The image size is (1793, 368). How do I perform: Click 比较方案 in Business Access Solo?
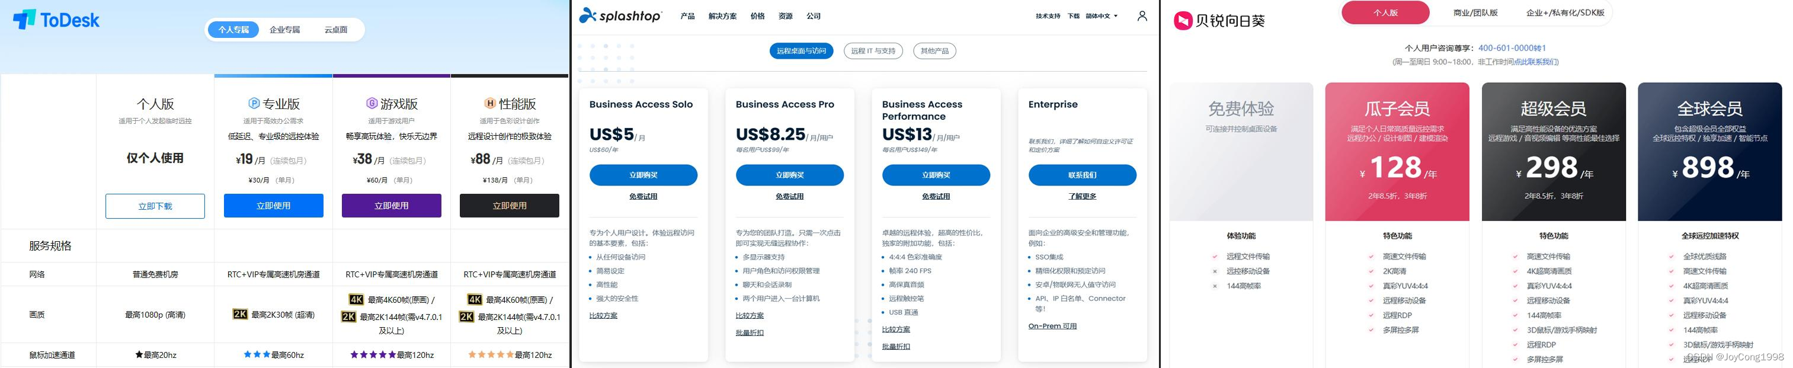[x=603, y=316]
